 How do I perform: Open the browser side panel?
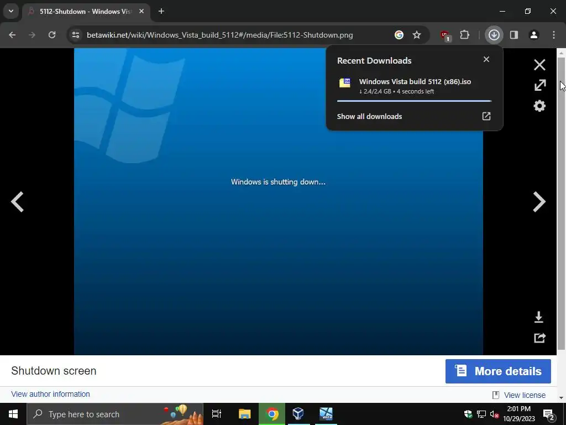point(514,35)
